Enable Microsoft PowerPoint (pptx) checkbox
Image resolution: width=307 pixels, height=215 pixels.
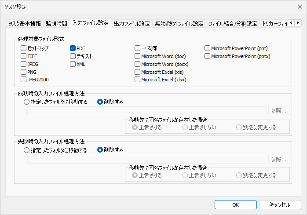pos(208,56)
